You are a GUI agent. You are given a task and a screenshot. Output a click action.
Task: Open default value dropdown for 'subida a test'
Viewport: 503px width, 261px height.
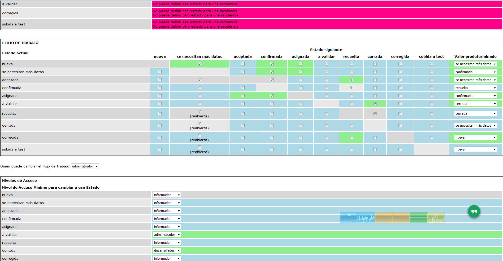[x=475, y=149]
